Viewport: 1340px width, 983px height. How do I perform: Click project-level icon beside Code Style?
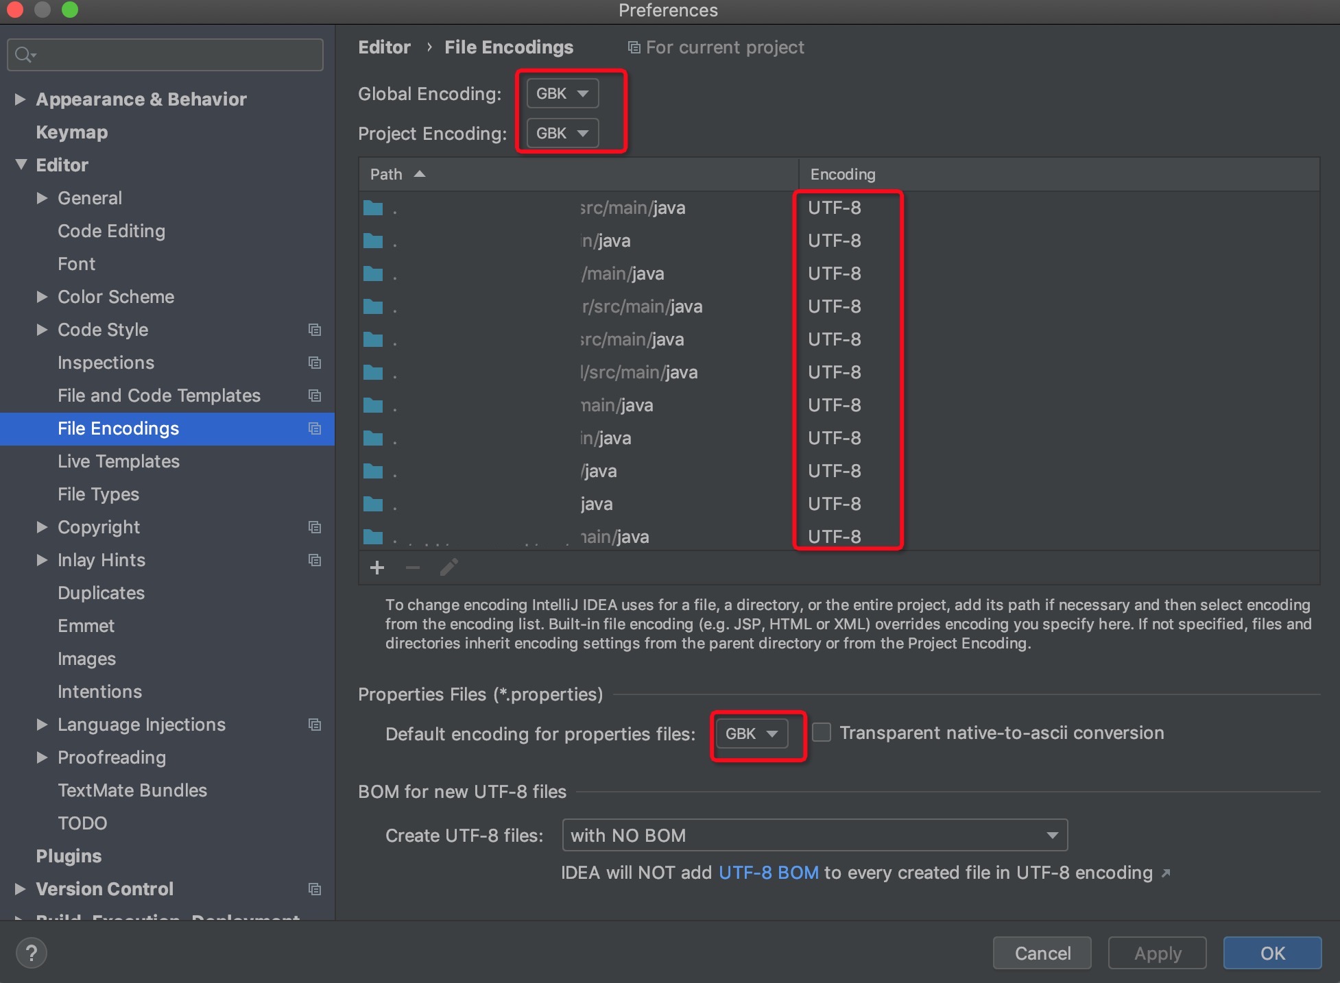point(315,330)
